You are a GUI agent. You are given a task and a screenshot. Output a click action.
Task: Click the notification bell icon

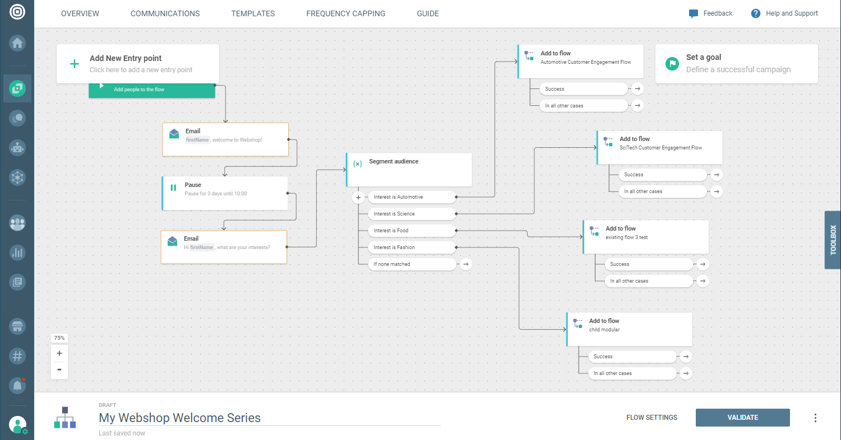pyautogui.click(x=17, y=386)
